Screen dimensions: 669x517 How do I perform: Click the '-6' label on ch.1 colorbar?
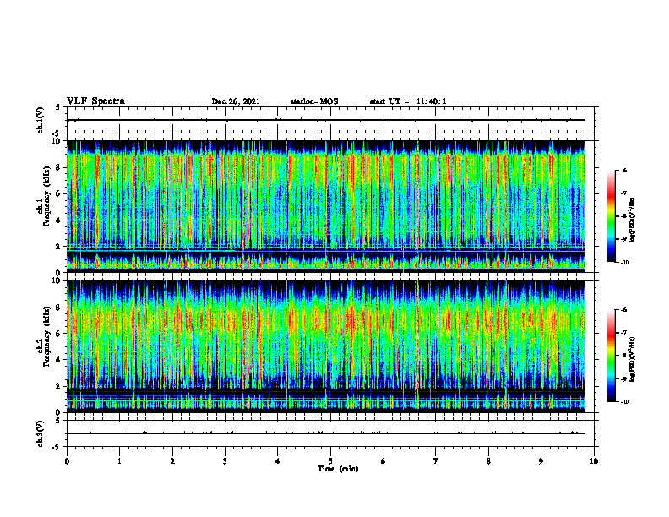(x=623, y=170)
